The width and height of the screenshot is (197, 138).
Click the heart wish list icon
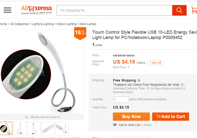click(x=115, y=125)
